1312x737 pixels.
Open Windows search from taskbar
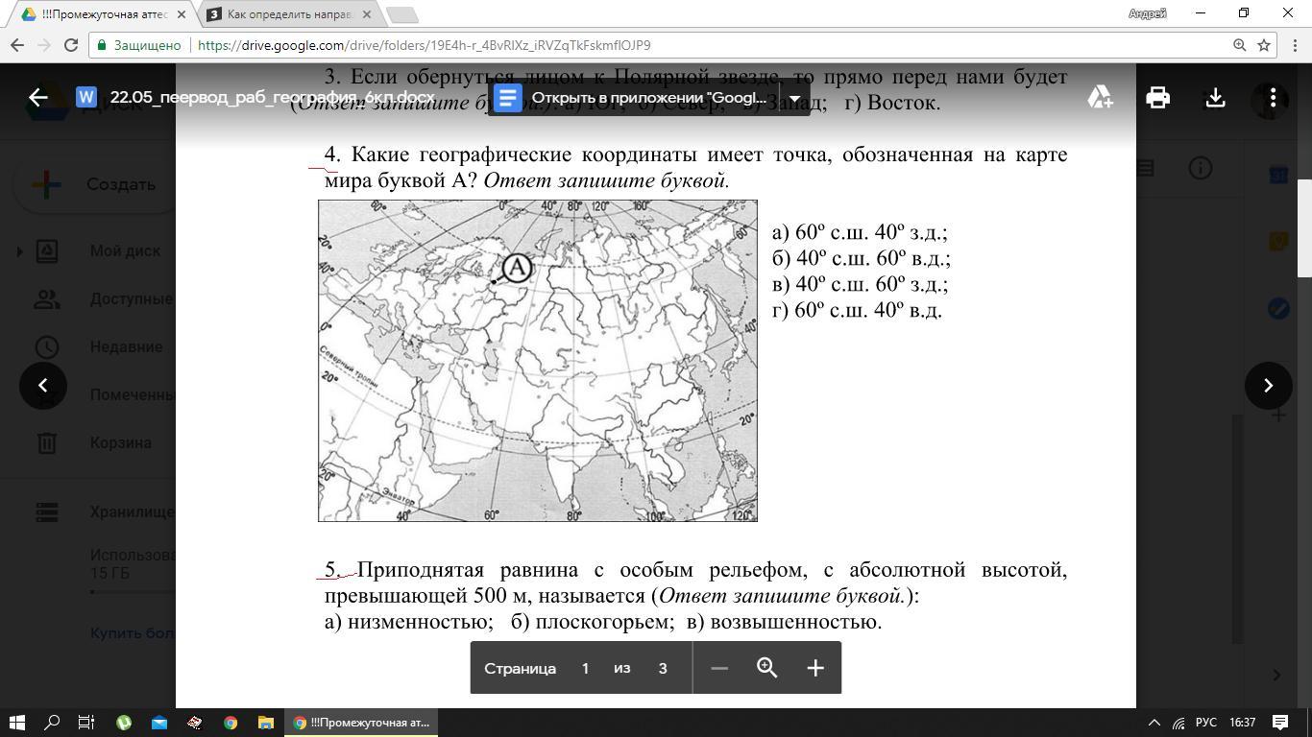click(x=52, y=723)
